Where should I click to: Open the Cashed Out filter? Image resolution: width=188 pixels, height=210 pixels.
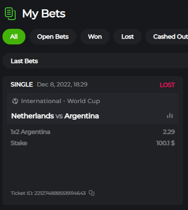(x=168, y=37)
